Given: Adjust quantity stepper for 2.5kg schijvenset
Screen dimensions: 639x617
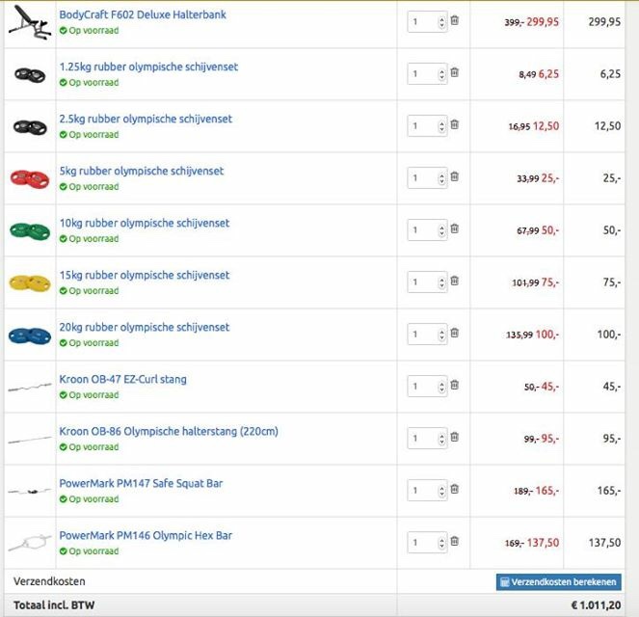Looking at the screenshot, I should pos(441,126).
